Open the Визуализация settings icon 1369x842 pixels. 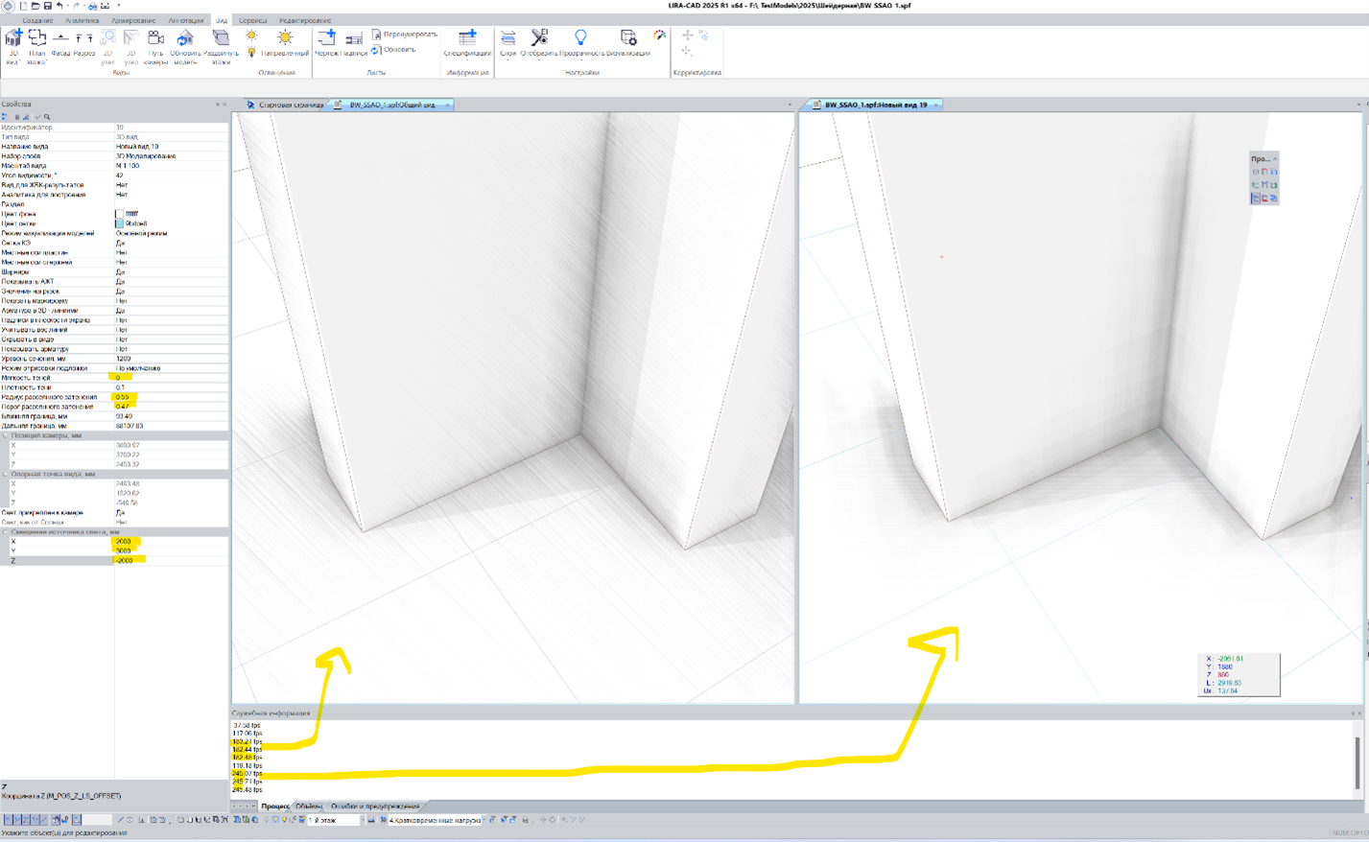628,38
